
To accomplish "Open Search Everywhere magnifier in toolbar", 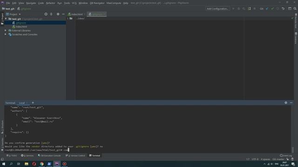I will [295, 9].
